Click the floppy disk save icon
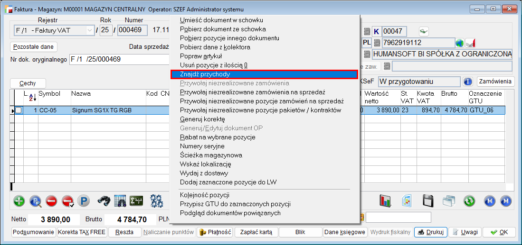The width and height of the screenshot is (522, 245). (427, 201)
